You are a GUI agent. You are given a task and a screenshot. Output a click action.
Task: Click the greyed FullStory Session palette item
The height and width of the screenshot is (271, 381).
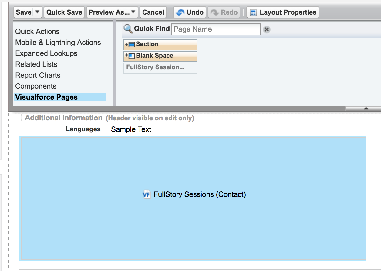point(160,68)
